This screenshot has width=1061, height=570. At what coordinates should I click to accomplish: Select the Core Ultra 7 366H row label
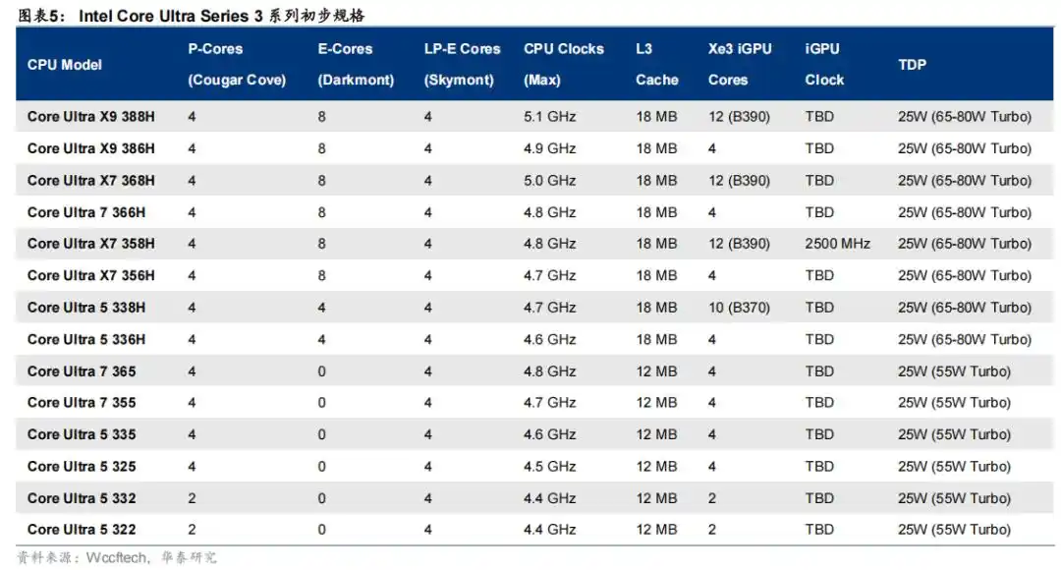point(87,212)
